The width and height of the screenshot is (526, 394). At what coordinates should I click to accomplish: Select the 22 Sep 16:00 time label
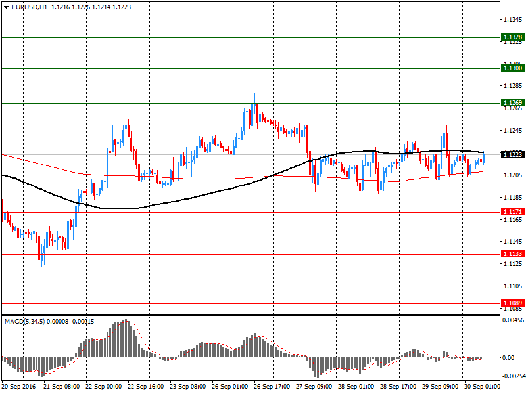coord(145,387)
